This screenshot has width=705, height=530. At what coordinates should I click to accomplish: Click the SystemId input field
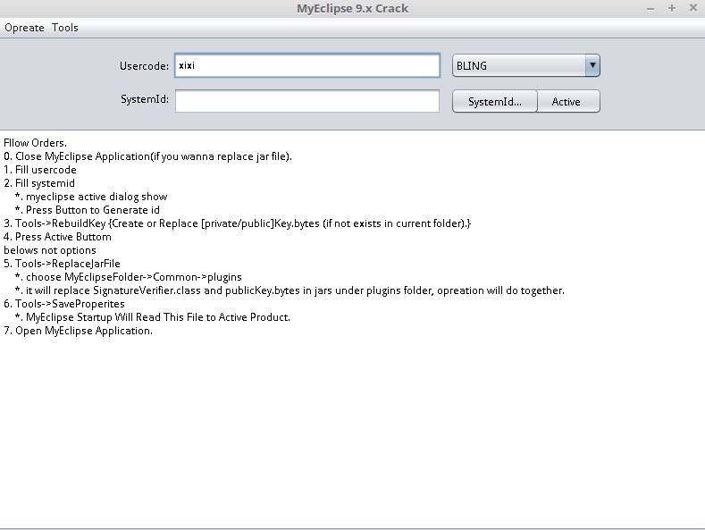coord(307,101)
